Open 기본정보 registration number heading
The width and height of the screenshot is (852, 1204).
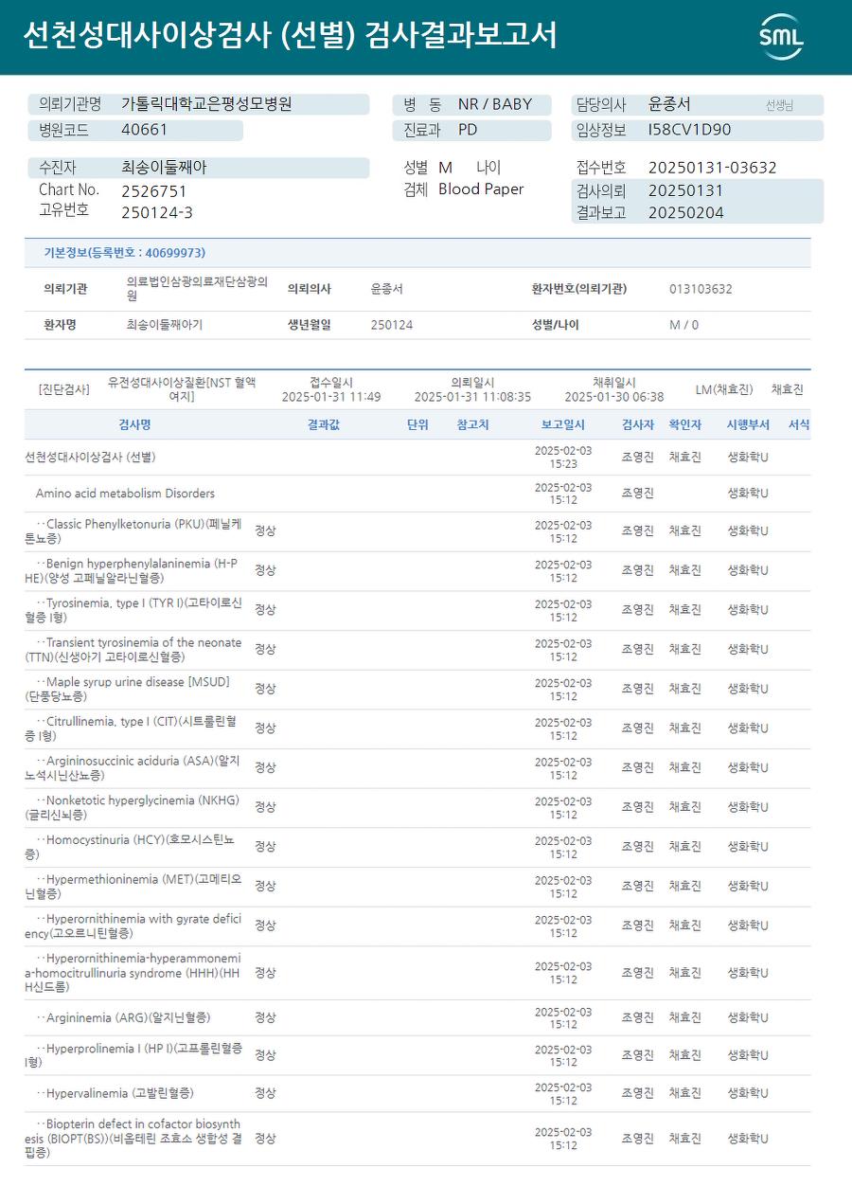point(124,253)
